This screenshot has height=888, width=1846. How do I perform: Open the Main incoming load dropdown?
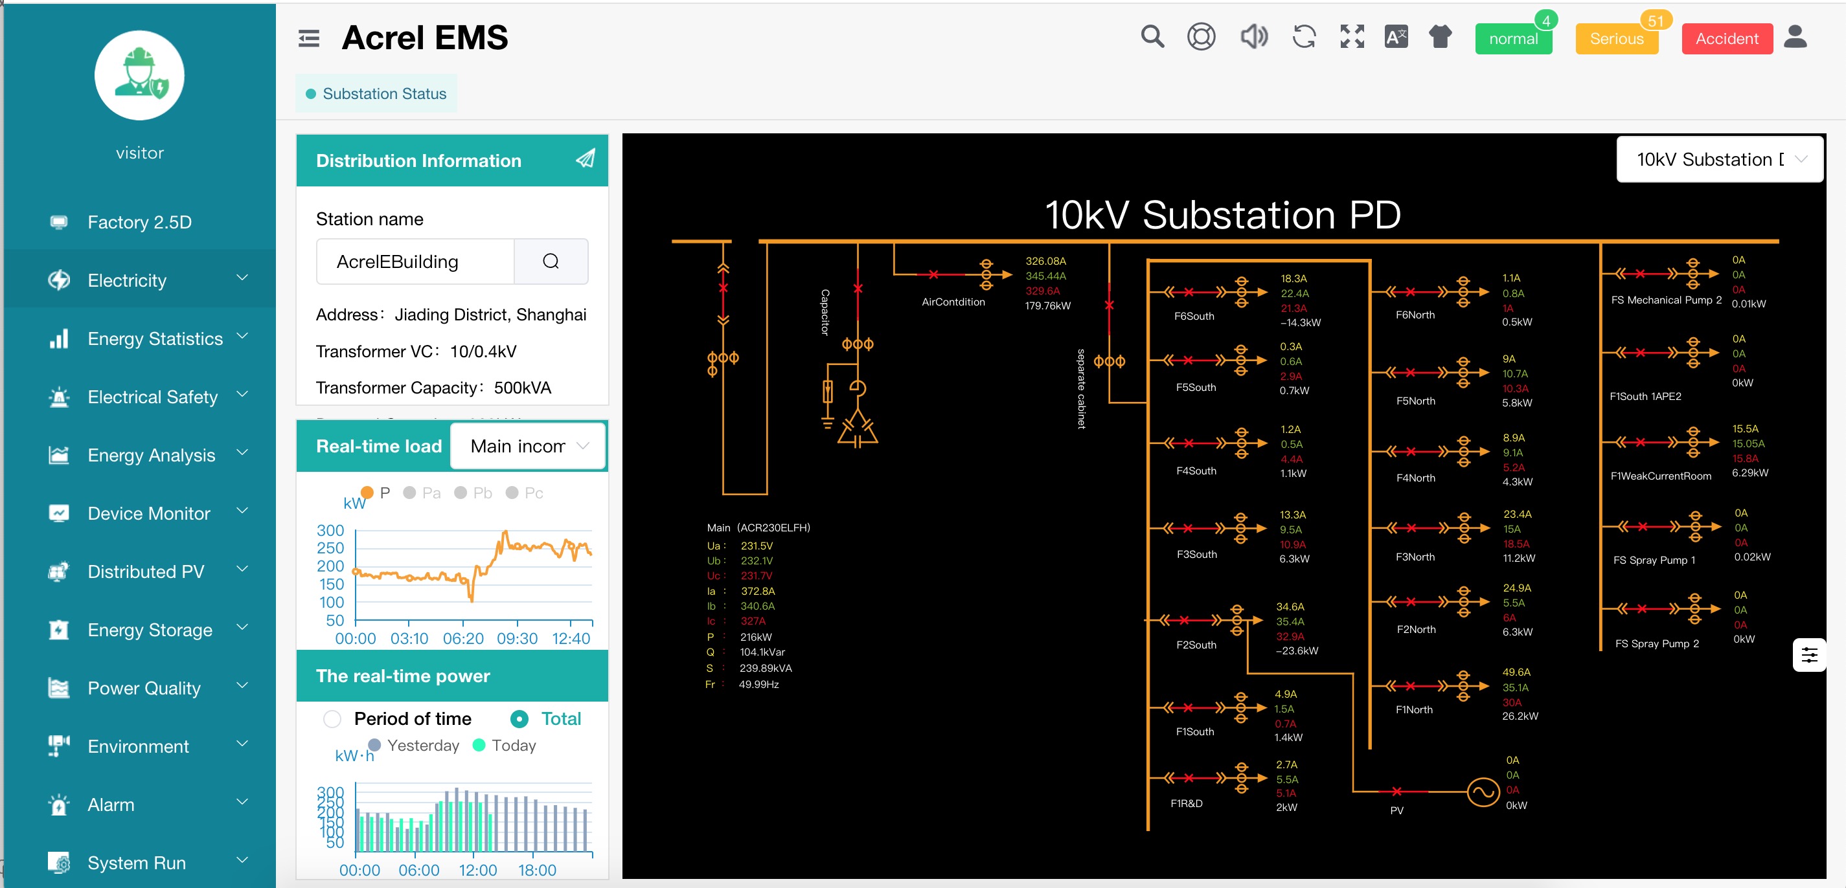coord(528,446)
